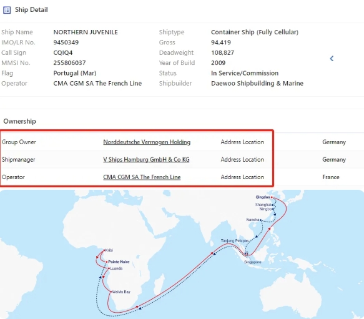The height and width of the screenshot is (319, 364).
Task: Click Address Location in Group Owner row
Action: pyautogui.click(x=242, y=142)
